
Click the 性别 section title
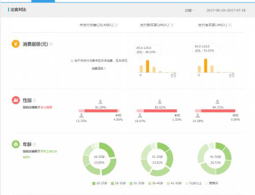27,100
